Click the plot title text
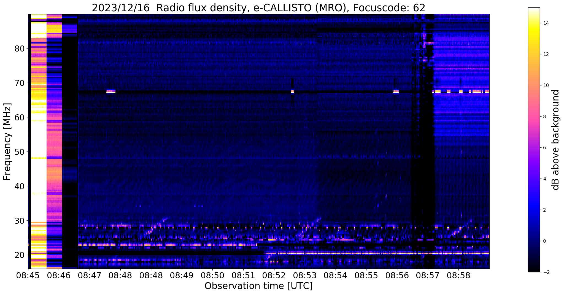 coord(258,8)
